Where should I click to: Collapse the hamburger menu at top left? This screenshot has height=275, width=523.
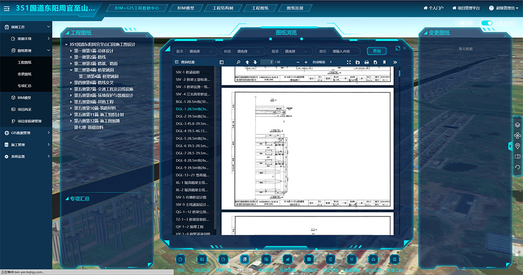(6, 8)
